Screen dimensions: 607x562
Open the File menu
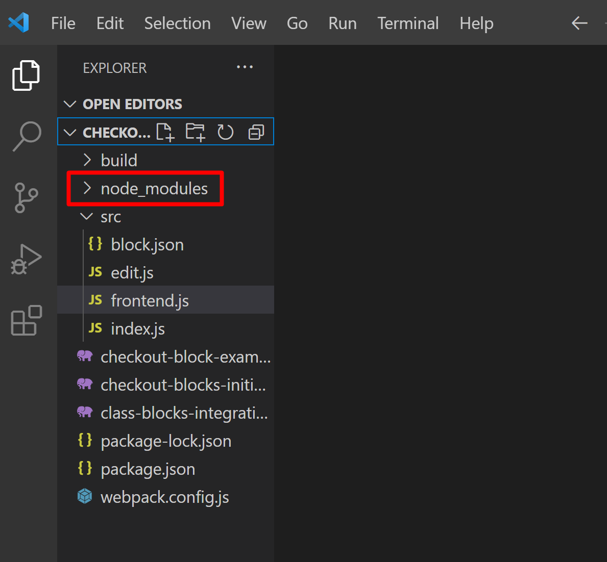point(63,23)
